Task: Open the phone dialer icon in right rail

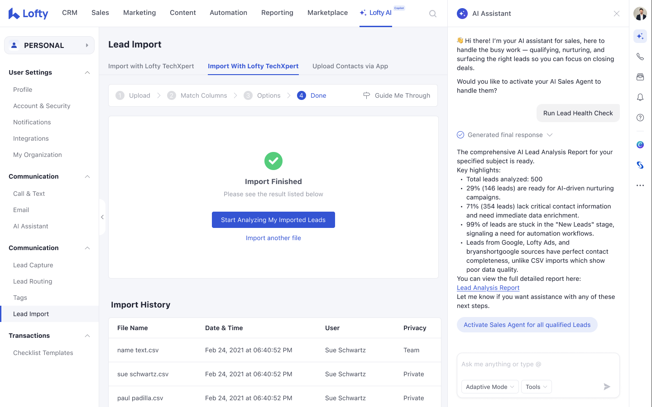Action: click(x=640, y=57)
